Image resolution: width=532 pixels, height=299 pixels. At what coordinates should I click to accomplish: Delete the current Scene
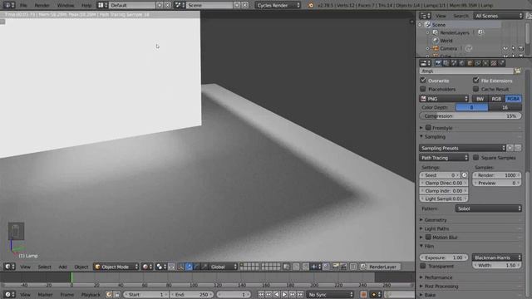pos(245,5)
